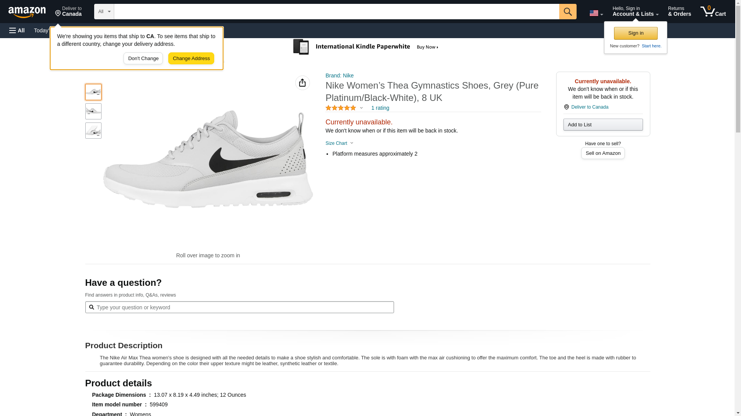
Task: Click the question keyword input field
Action: coord(239,307)
